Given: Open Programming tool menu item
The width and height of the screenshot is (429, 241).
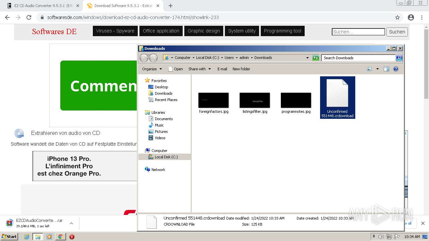Looking at the screenshot, I should coord(283,31).
